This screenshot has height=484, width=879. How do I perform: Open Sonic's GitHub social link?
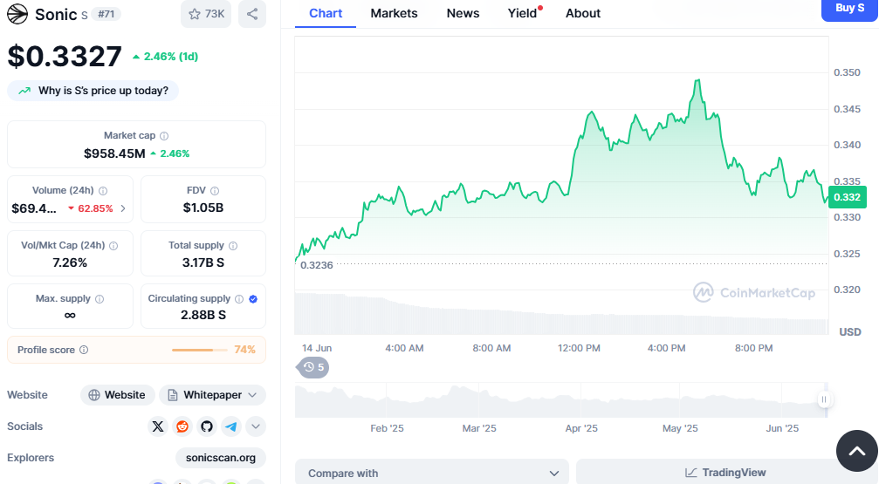(x=207, y=426)
